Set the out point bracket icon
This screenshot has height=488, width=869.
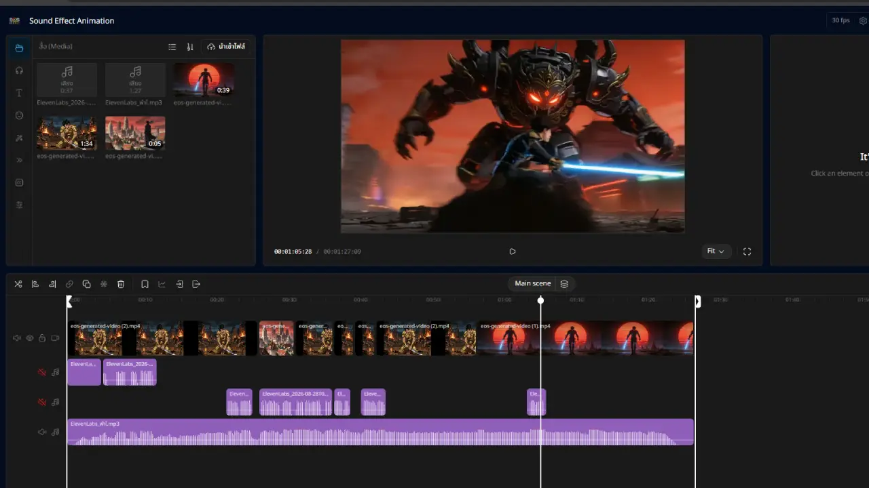point(196,284)
